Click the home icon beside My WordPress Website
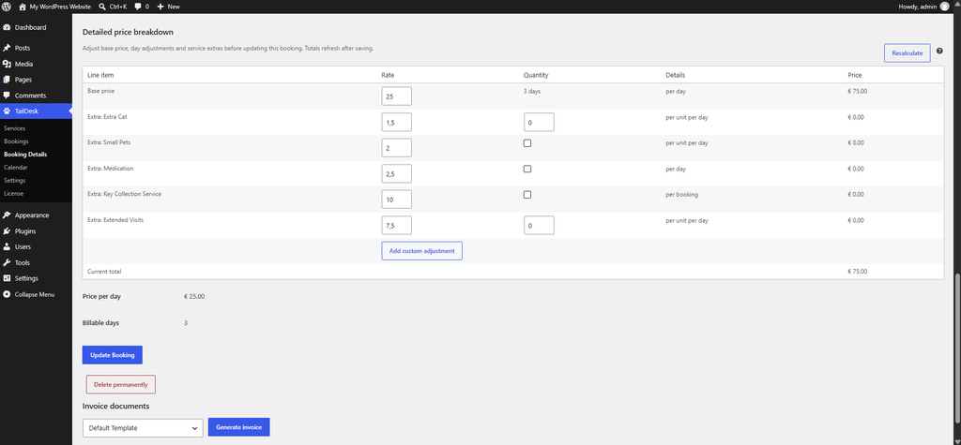The width and height of the screenshot is (961, 445). click(x=23, y=7)
